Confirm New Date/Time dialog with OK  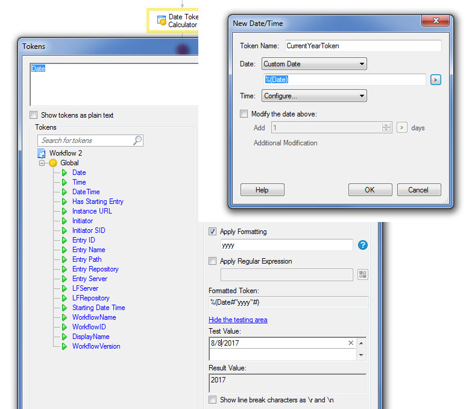tap(370, 190)
